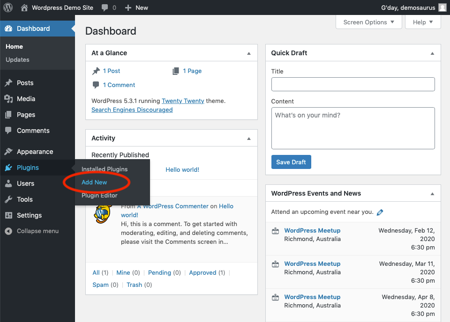This screenshot has height=322, width=450.
Task: Select Add New in Plugins submenu
Action: 94,182
